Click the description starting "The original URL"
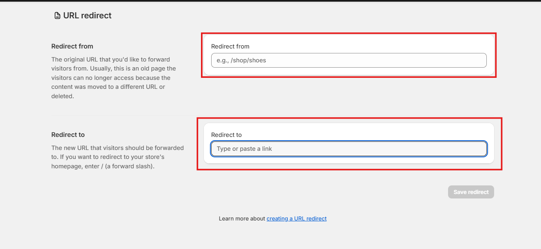The height and width of the screenshot is (249, 541). pyautogui.click(x=110, y=59)
